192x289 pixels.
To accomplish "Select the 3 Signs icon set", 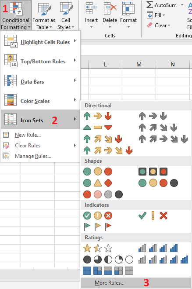I will click(x=98, y=183).
